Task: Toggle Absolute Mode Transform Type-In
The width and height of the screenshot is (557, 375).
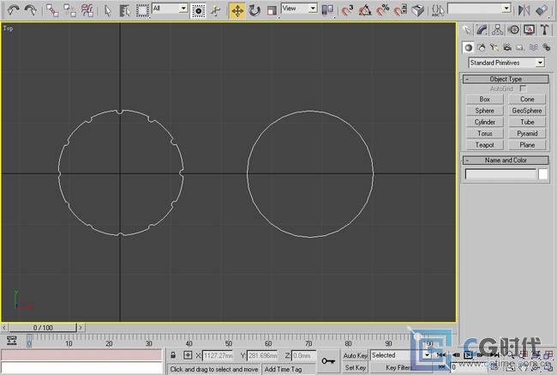Action: pos(188,354)
